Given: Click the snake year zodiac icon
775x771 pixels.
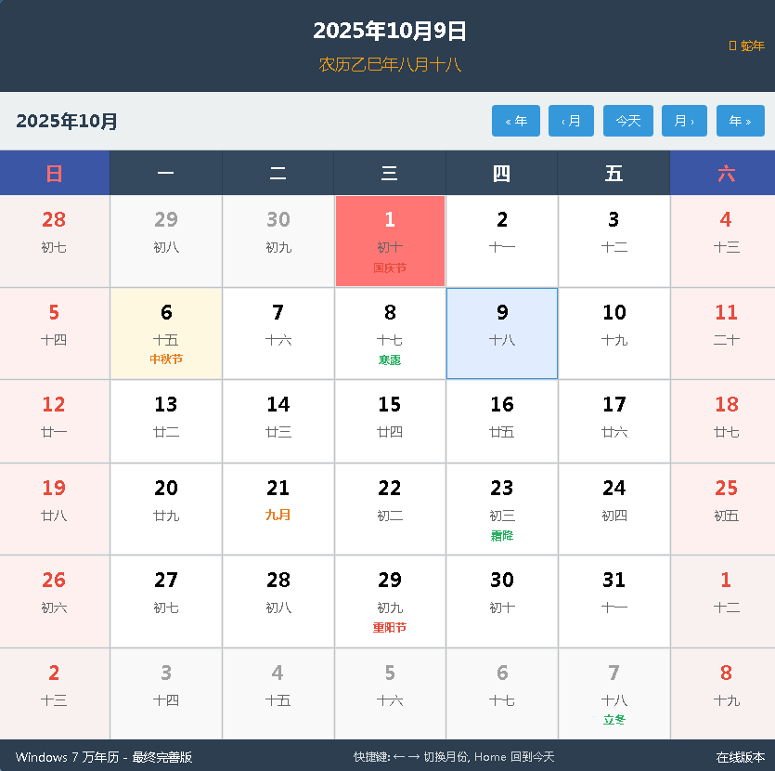Looking at the screenshot, I should (732, 46).
